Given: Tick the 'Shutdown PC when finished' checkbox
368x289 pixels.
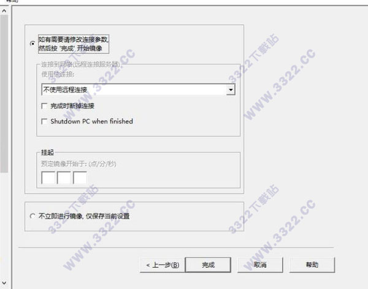Looking at the screenshot, I should (x=44, y=121).
